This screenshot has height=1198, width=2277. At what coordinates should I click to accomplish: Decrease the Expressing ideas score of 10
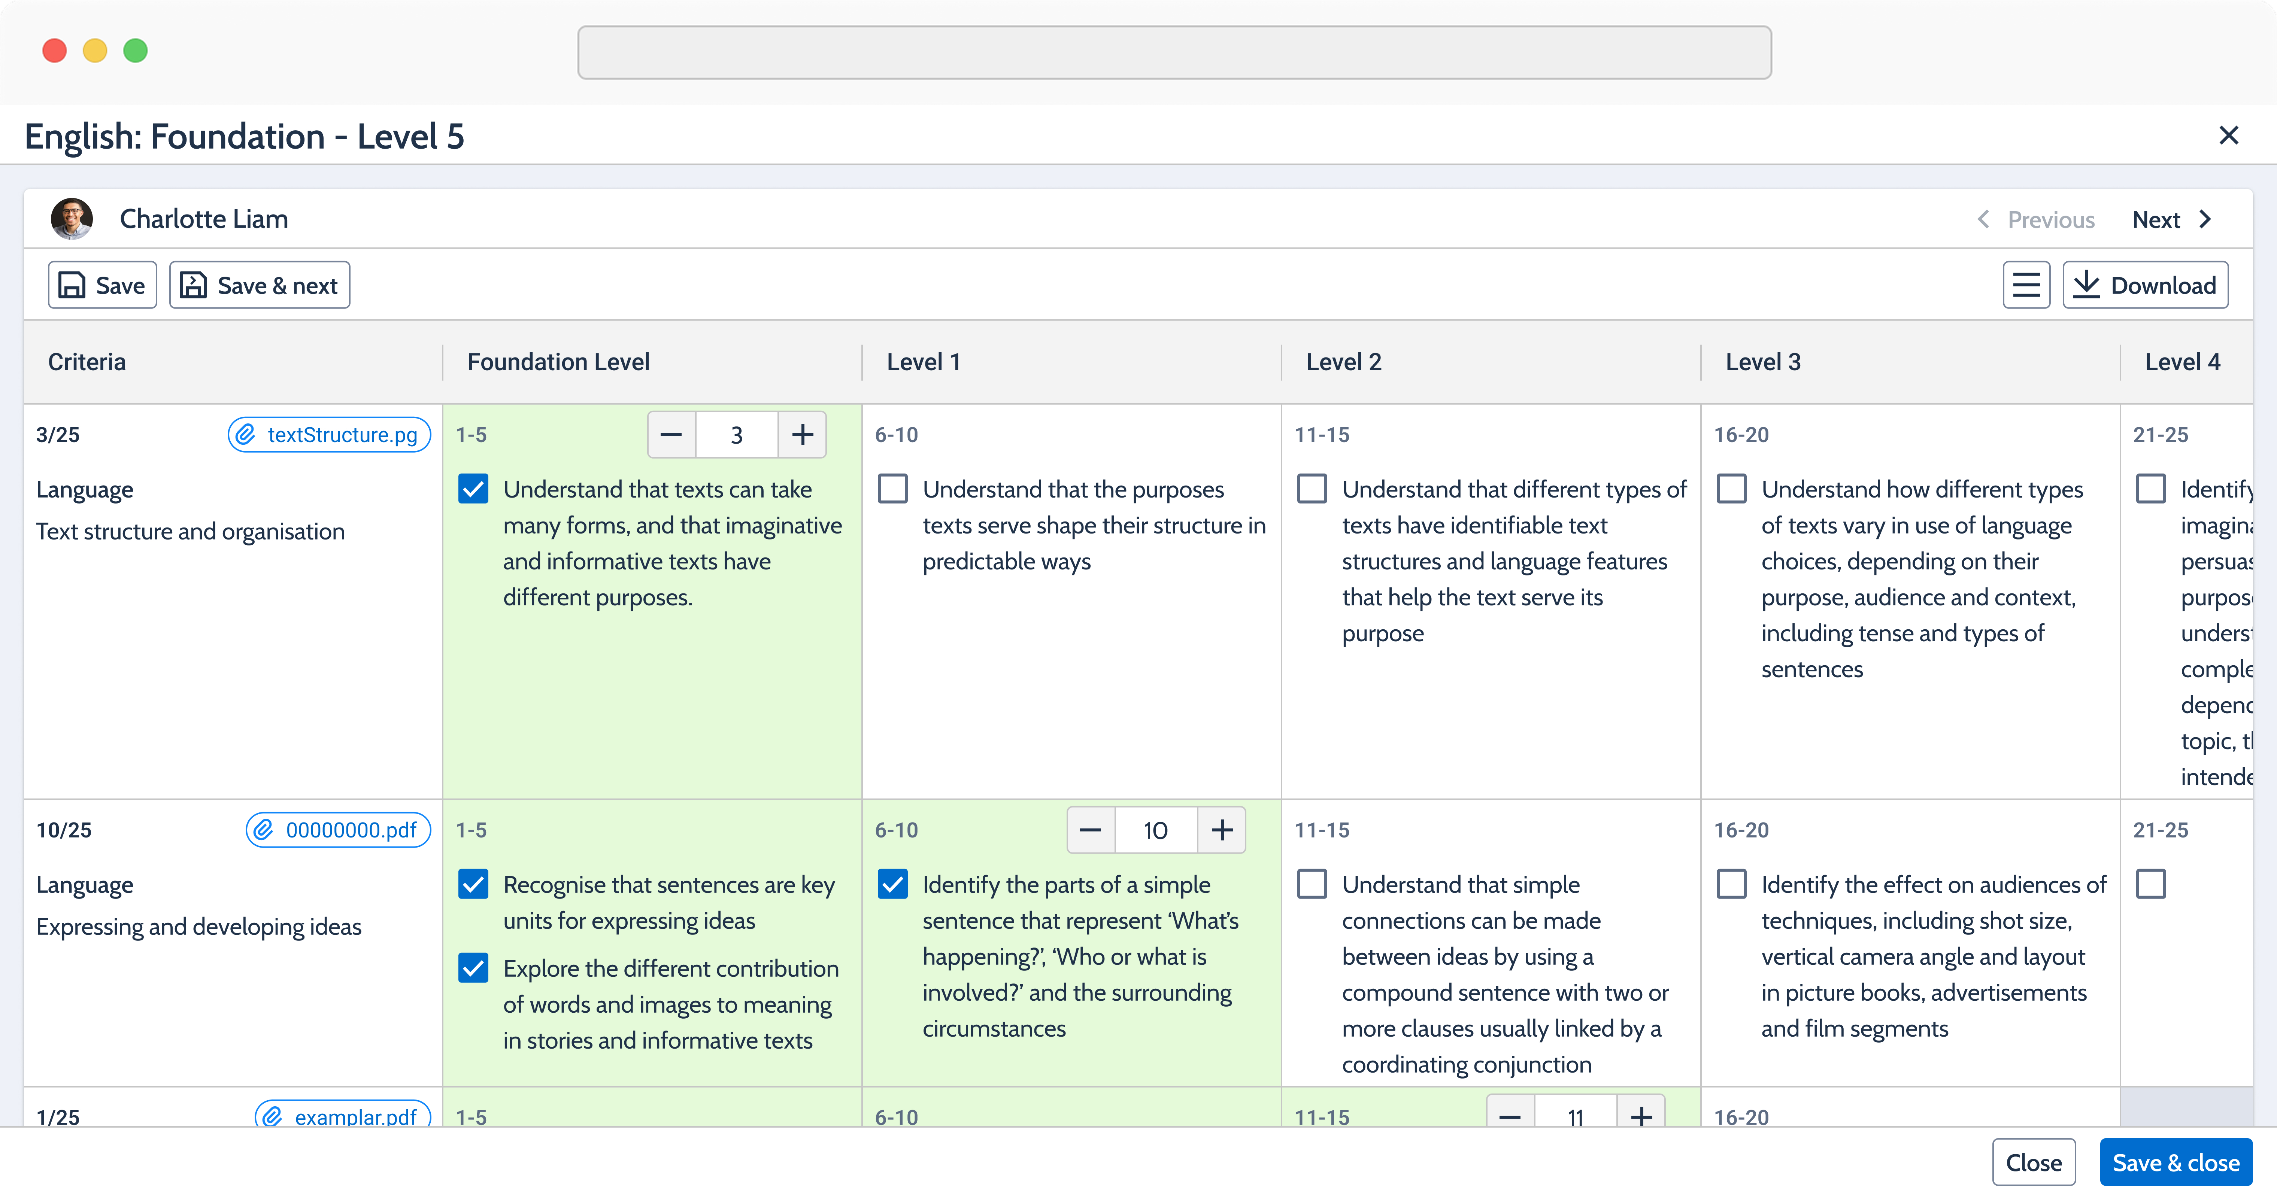click(x=1091, y=830)
